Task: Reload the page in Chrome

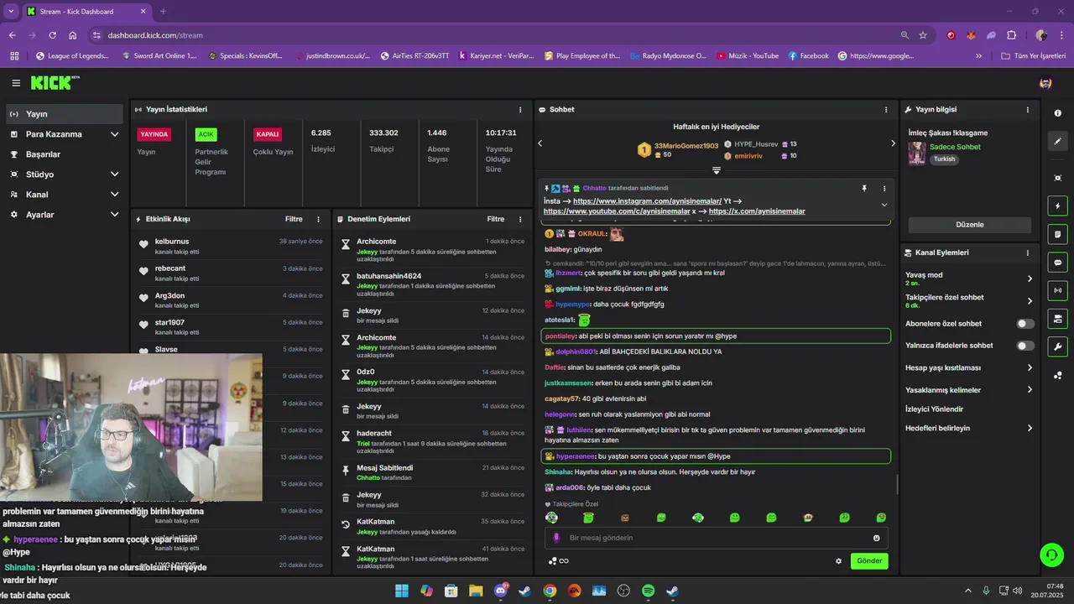Action: tap(52, 35)
